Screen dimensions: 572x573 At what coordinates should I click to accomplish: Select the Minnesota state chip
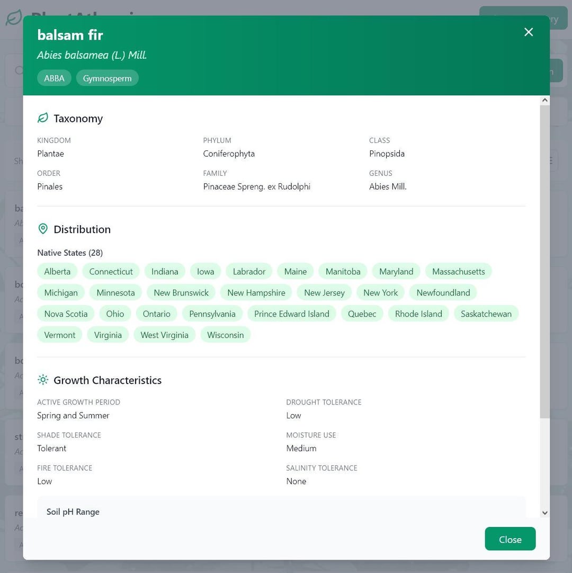[115, 293]
